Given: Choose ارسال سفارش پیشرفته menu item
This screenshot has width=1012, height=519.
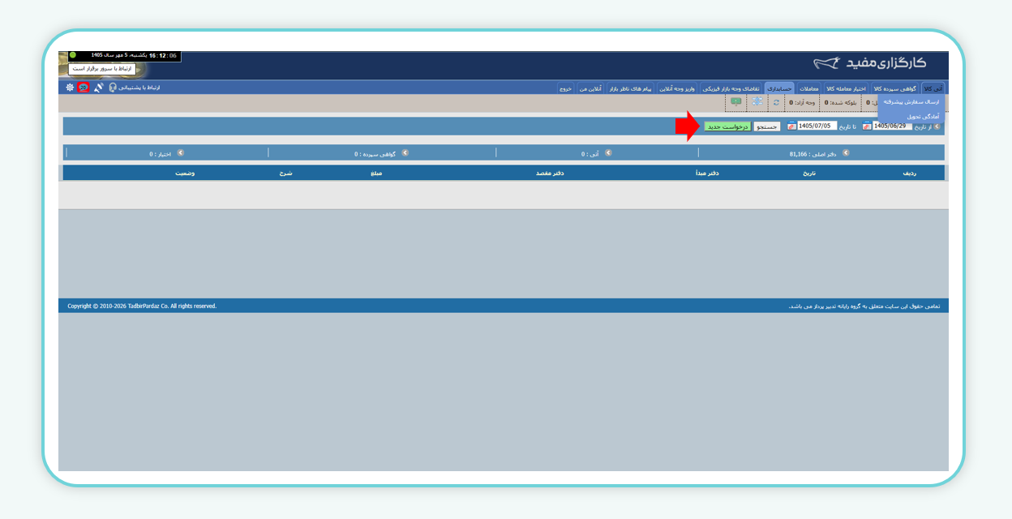Looking at the screenshot, I should (911, 102).
